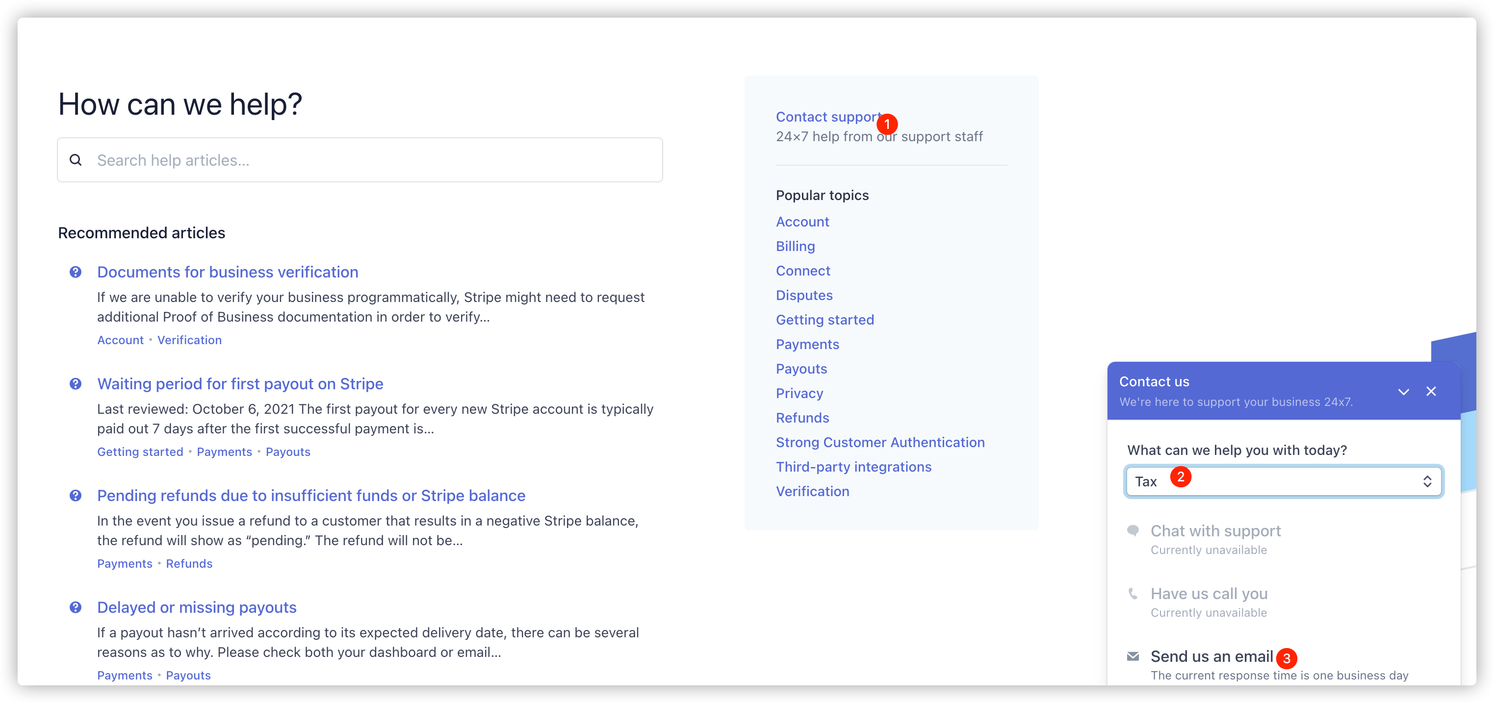Image resolution: width=1494 pixels, height=703 pixels.
Task: Open the Delayed or missing payouts article
Action: (x=197, y=607)
